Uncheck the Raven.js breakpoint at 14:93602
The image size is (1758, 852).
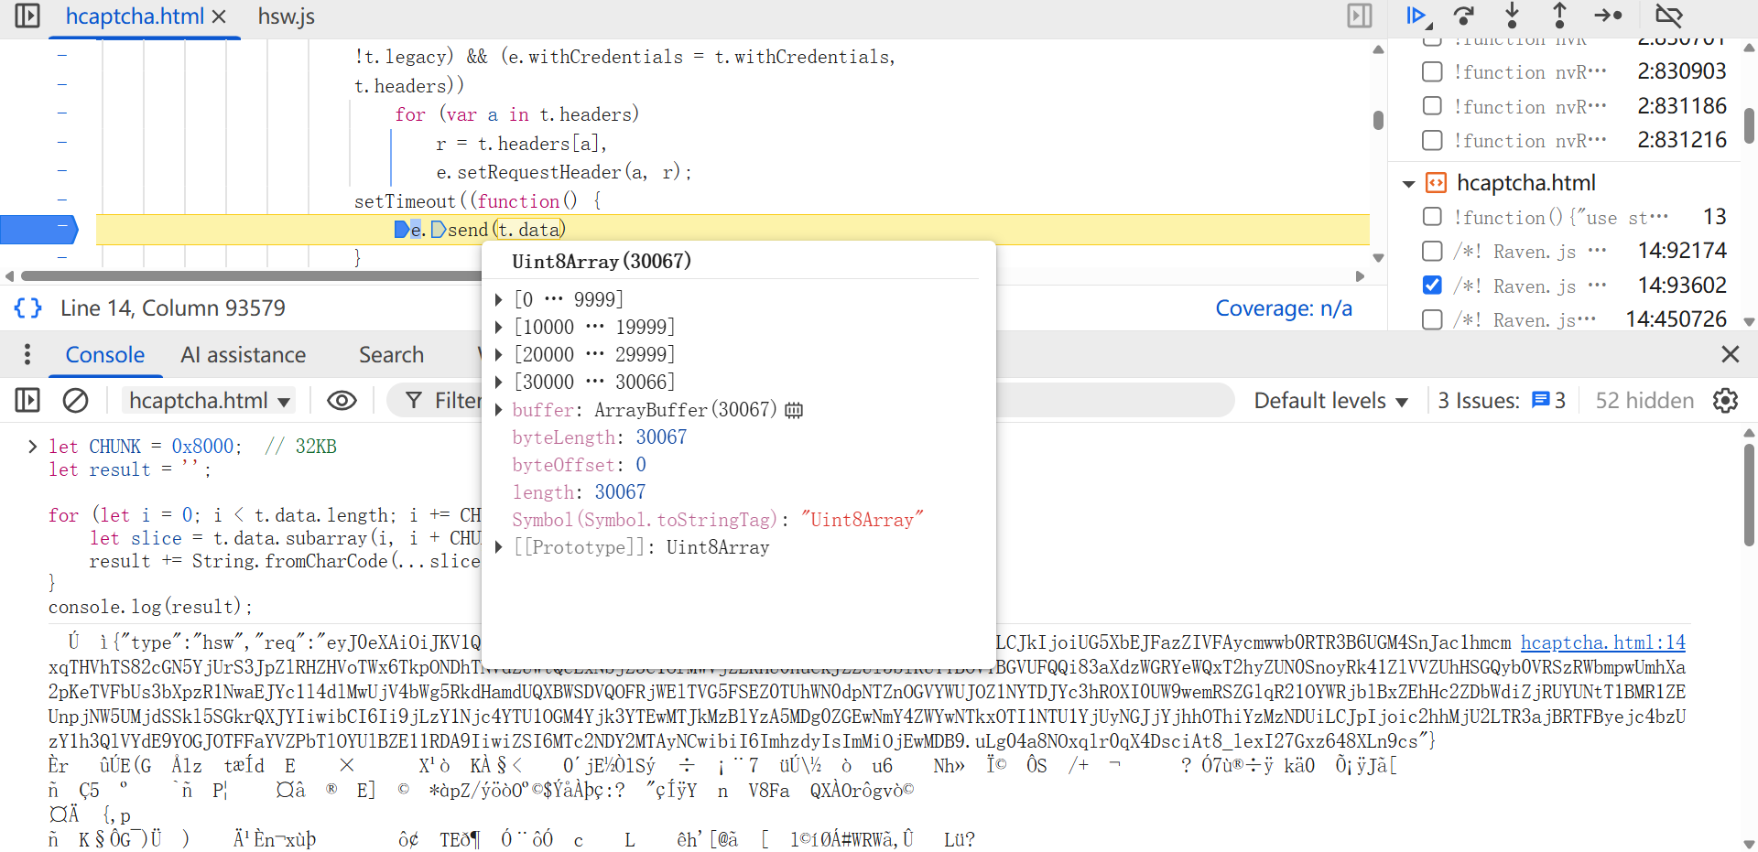pyautogui.click(x=1432, y=286)
